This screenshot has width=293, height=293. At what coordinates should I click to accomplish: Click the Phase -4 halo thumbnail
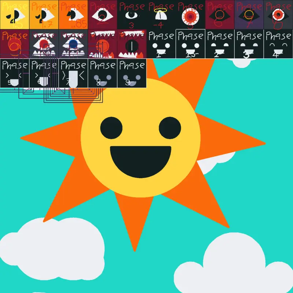[x=161, y=15]
